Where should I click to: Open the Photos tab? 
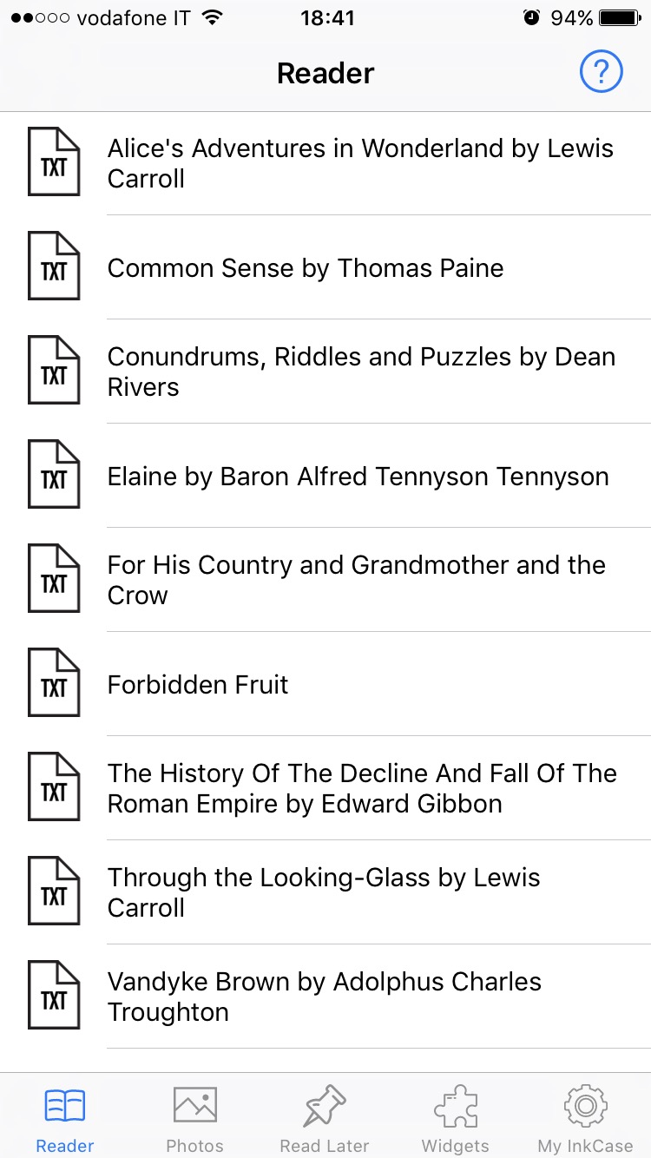(194, 1119)
